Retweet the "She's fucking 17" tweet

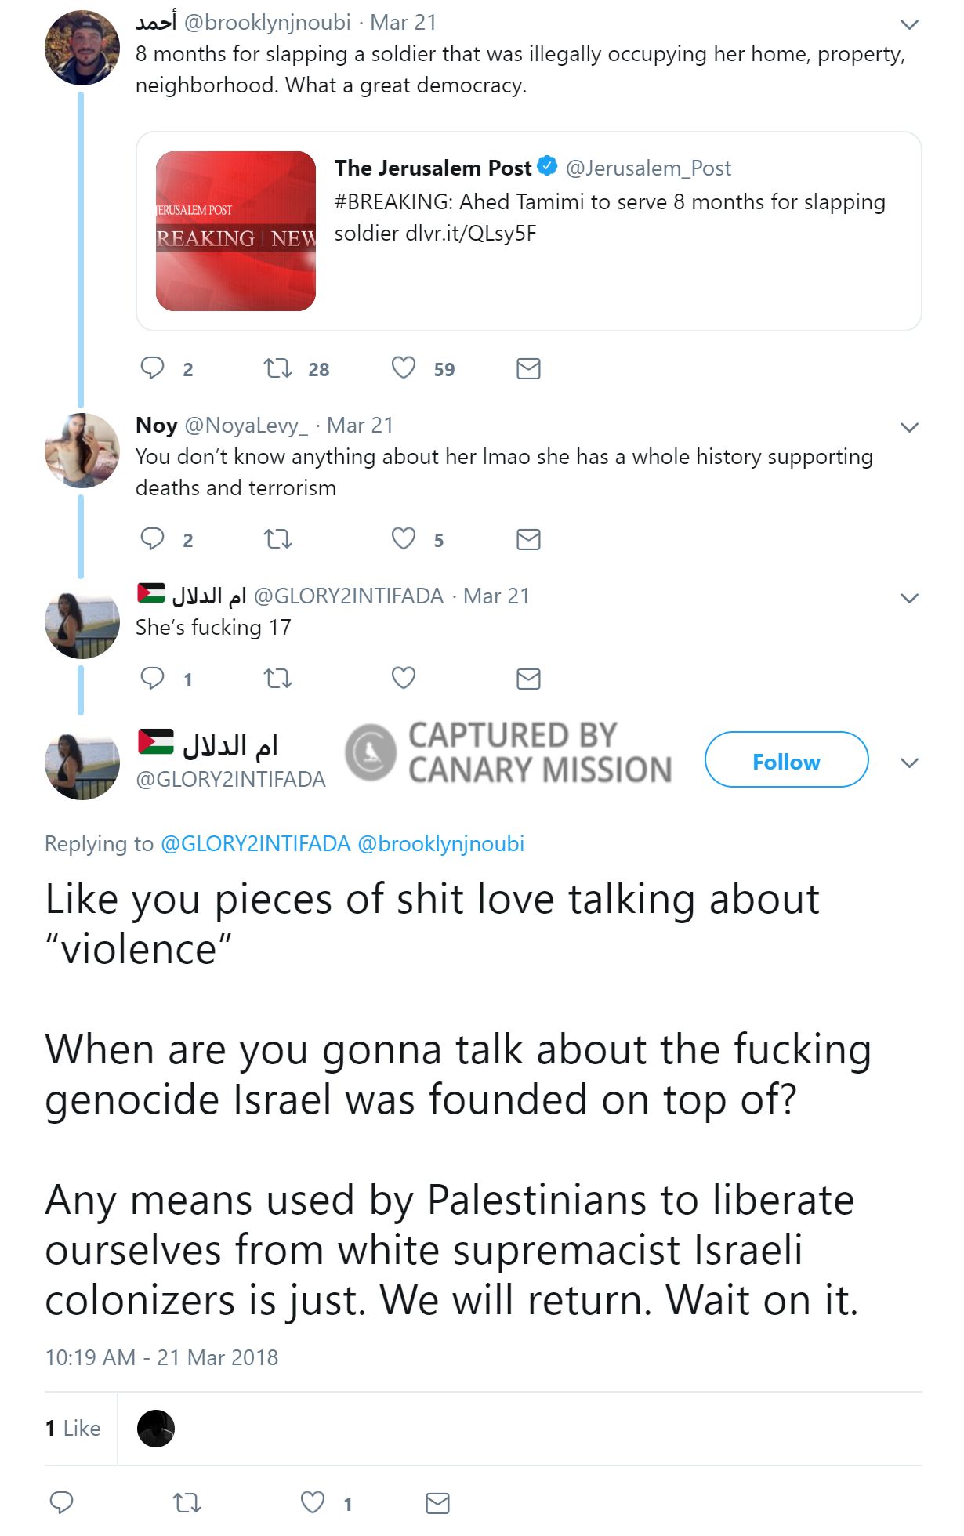coord(277,678)
